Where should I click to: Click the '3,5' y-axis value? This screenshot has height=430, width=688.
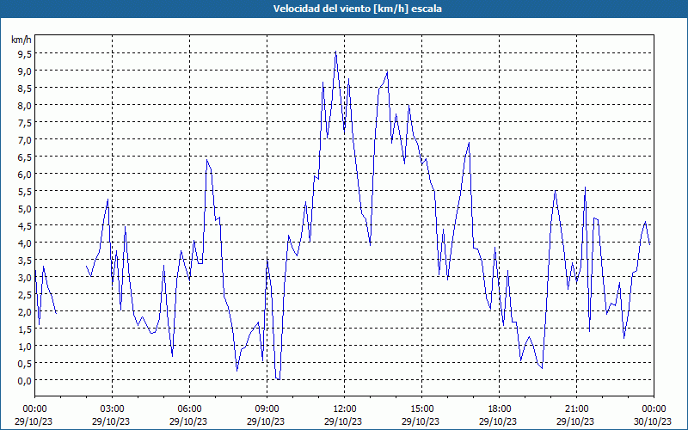pos(25,261)
